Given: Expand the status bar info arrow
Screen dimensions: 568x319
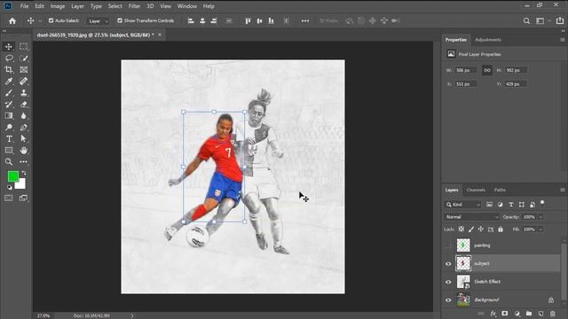Looking at the screenshot, I should point(132,315).
